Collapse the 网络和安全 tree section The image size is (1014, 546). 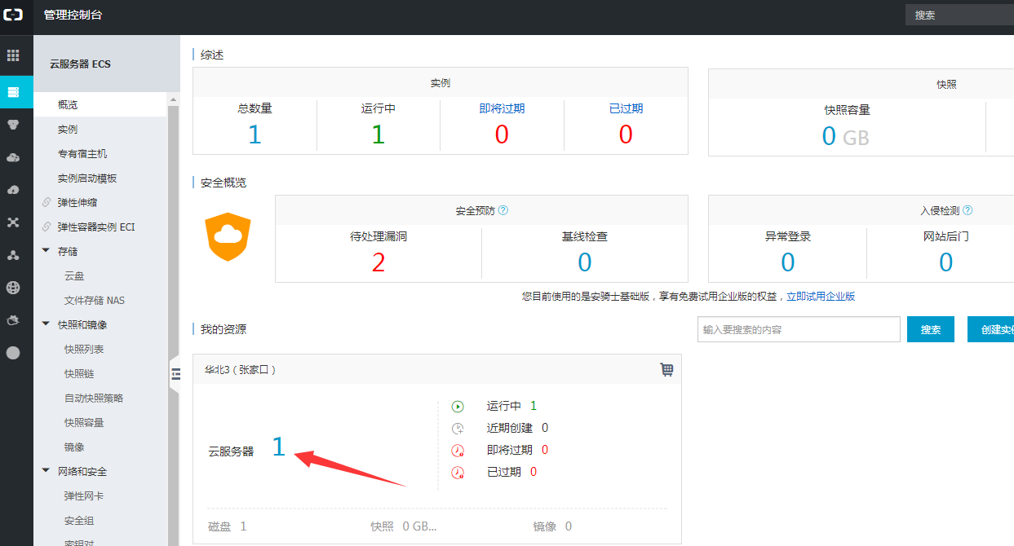pos(46,471)
